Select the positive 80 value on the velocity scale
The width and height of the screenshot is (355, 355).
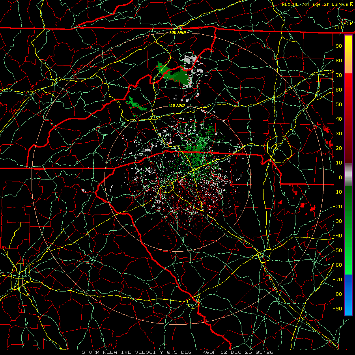click(339, 60)
